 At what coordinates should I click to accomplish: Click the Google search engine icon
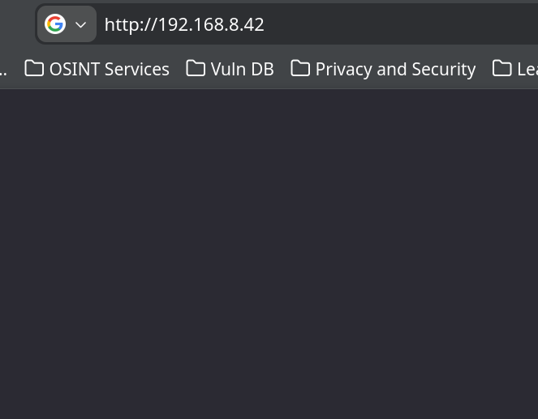pos(55,24)
